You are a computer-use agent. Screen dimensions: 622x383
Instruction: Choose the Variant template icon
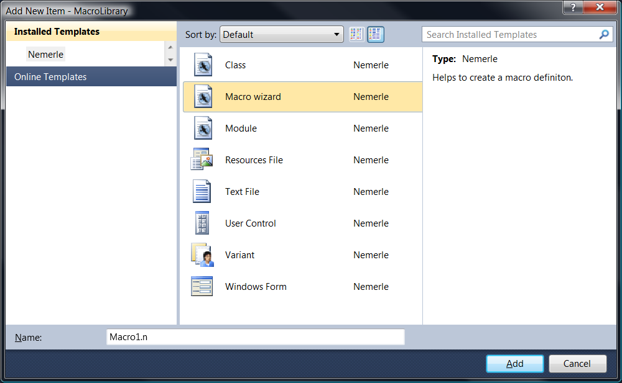pyautogui.click(x=202, y=255)
